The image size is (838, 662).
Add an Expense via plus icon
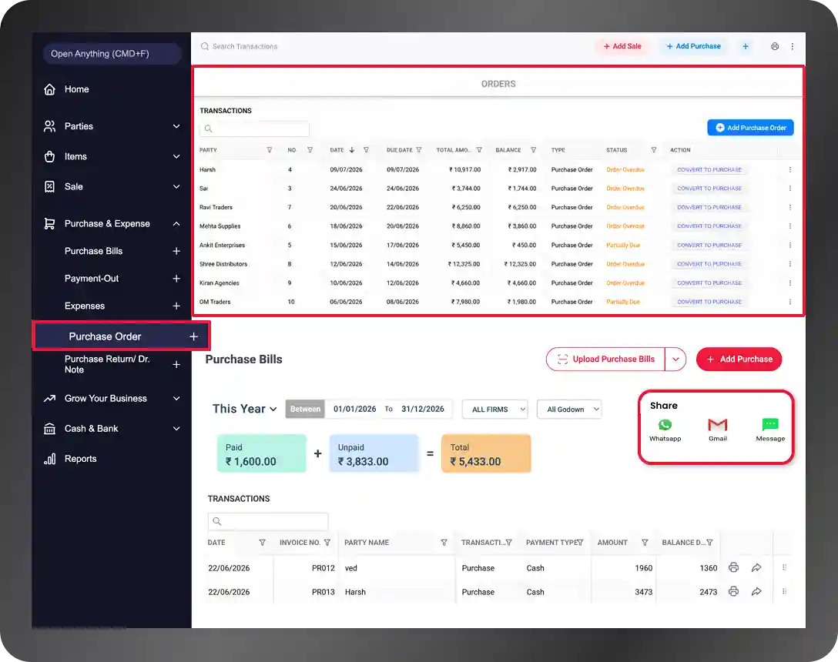pos(176,306)
